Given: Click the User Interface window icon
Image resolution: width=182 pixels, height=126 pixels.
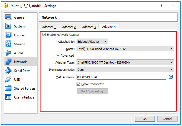Looking at the screenshot, I should [8, 97].
